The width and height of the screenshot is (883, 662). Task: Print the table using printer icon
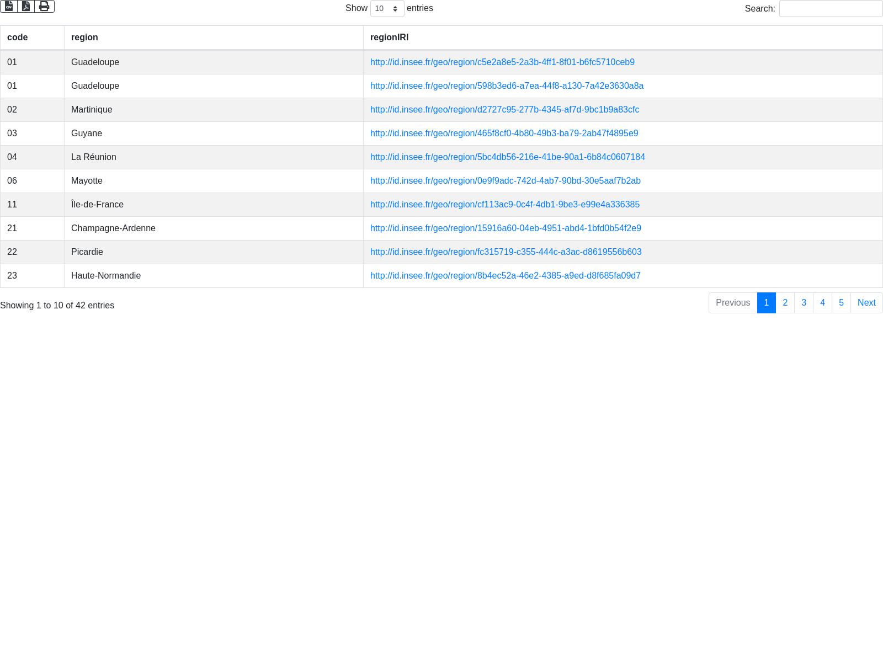tap(44, 7)
